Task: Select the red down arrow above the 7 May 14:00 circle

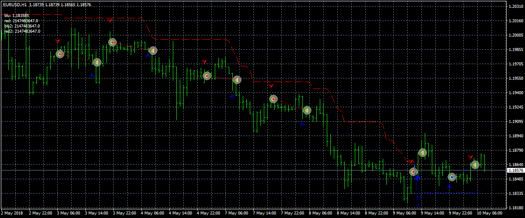Action: click(271, 86)
